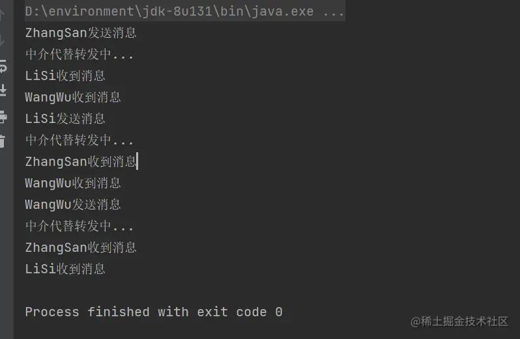Viewport: 520px width, 339px height.
Task: Click the Process finished with exit code 0 text
Action: tap(154, 312)
